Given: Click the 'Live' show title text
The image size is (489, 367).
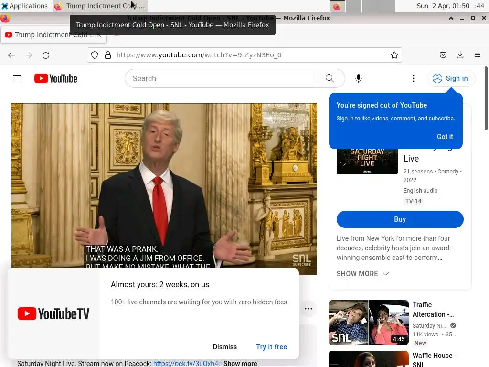Looking at the screenshot, I should click(x=411, y=159).
